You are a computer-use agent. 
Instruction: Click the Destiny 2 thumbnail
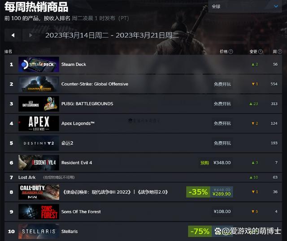(39, 143)
